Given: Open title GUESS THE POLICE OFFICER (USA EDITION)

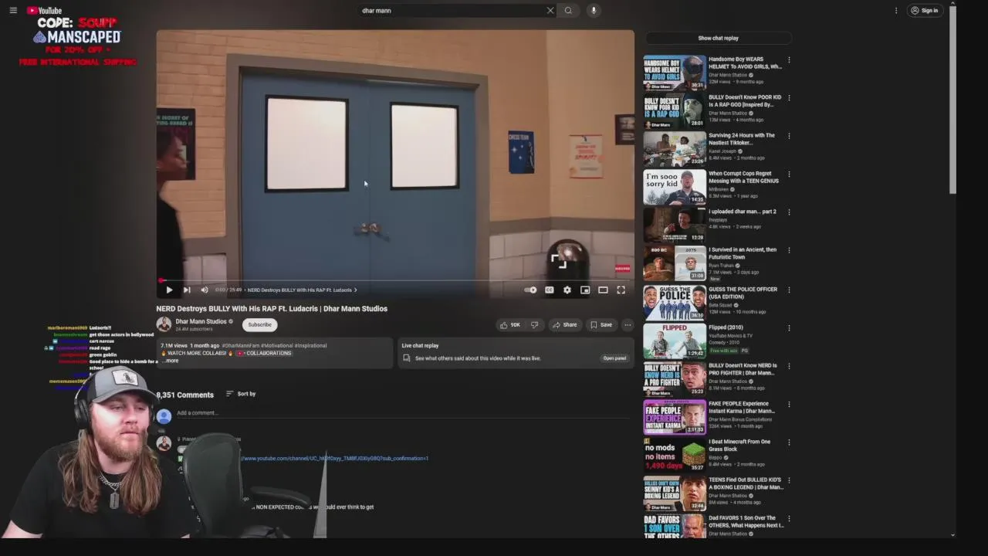Looking at the screenshot, I should [x=743, y=293].
